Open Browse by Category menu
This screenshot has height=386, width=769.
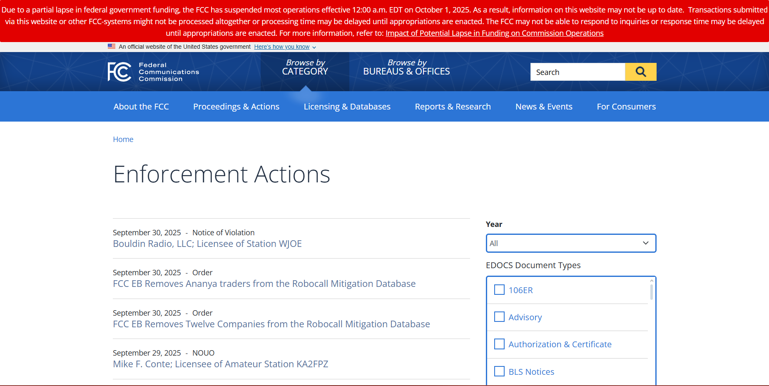tap(305, 67)
